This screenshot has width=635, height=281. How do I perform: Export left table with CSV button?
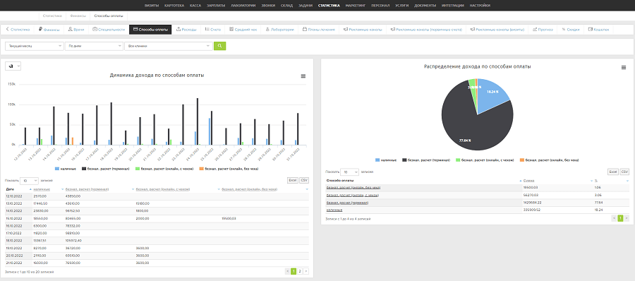(303, 181)
